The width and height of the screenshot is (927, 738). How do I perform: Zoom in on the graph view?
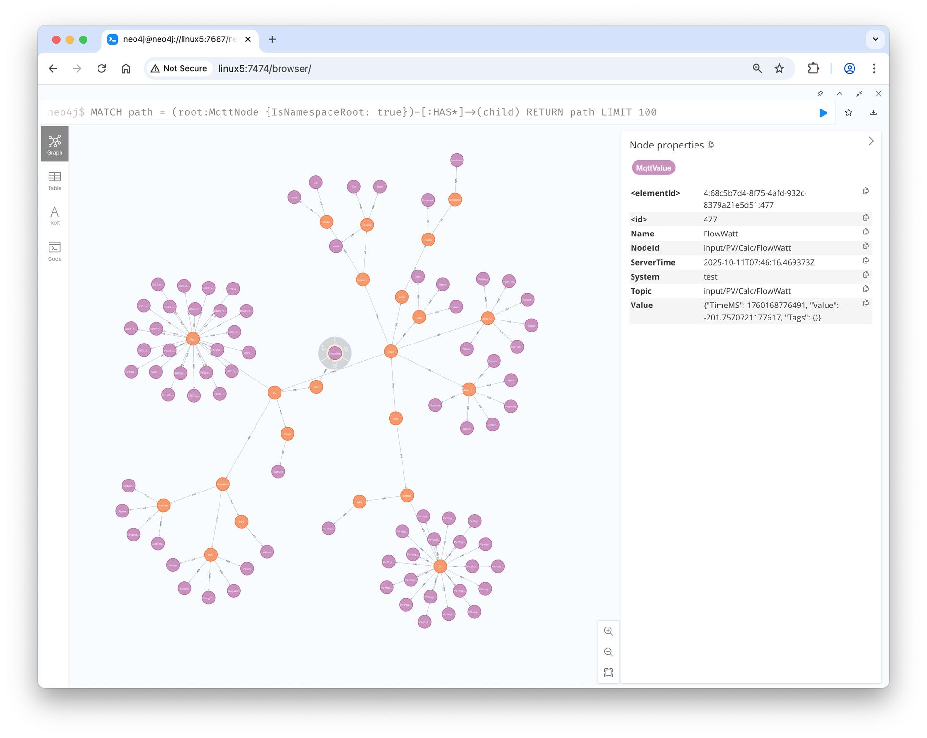click(x=608, y=631)
